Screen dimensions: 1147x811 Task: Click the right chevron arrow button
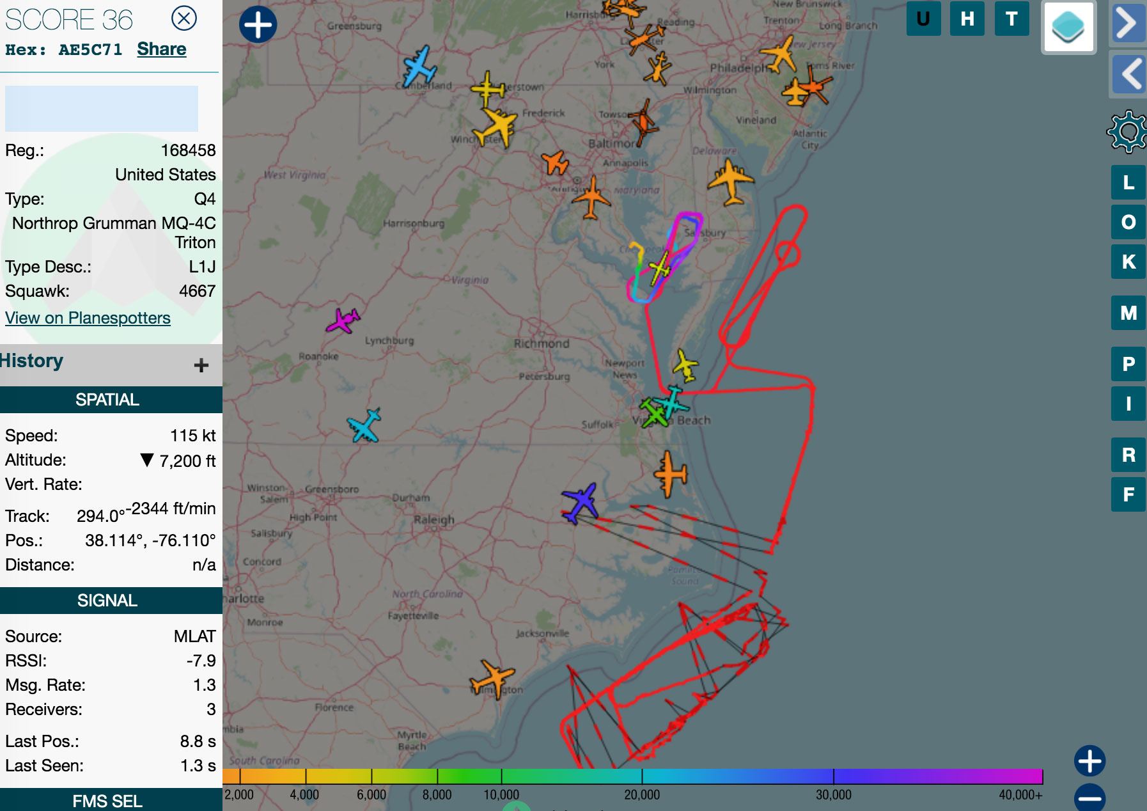point(1128,23)
